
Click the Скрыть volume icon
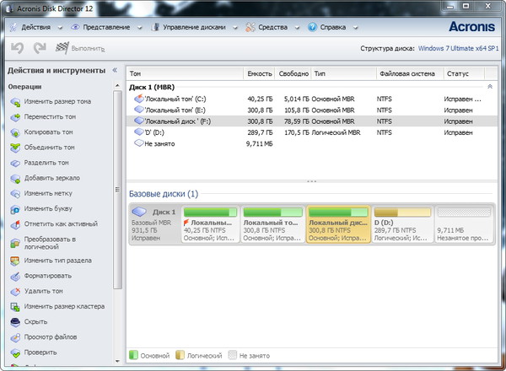coord(15,321)
